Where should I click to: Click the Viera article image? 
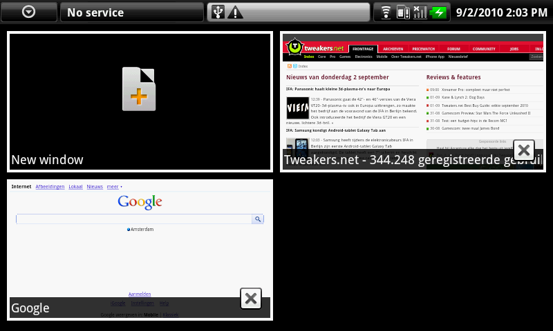coord(298,108)
